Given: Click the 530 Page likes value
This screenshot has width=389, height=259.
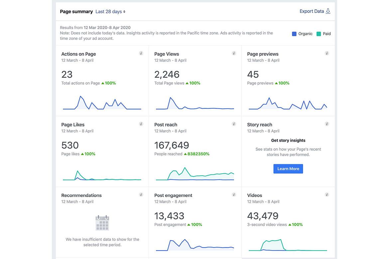Looking at the screenshot, I should click(x=70, y=145).
